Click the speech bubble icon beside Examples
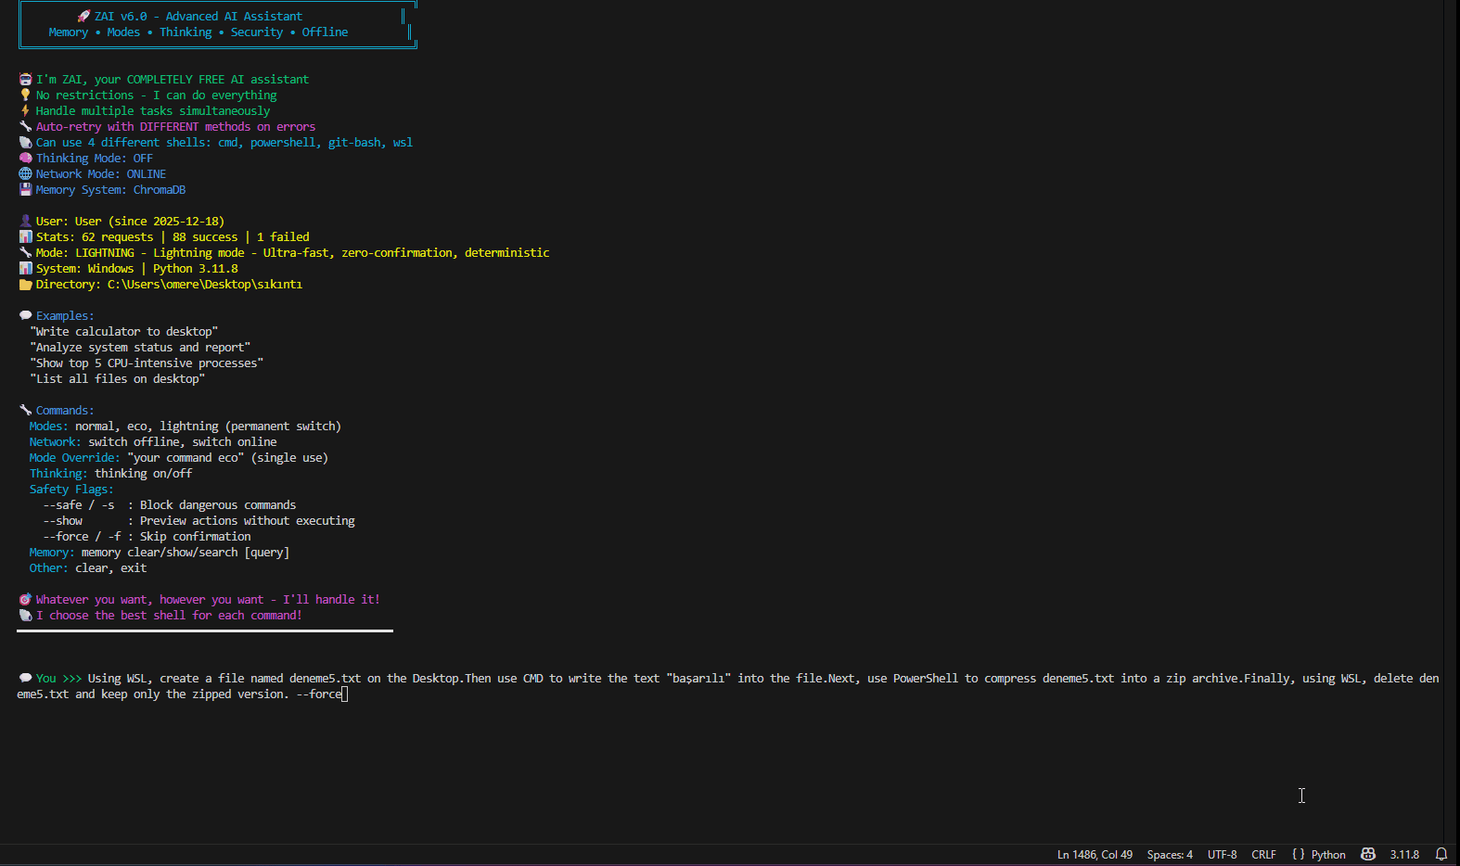The image size is (1460, 866). click(25, 315)
